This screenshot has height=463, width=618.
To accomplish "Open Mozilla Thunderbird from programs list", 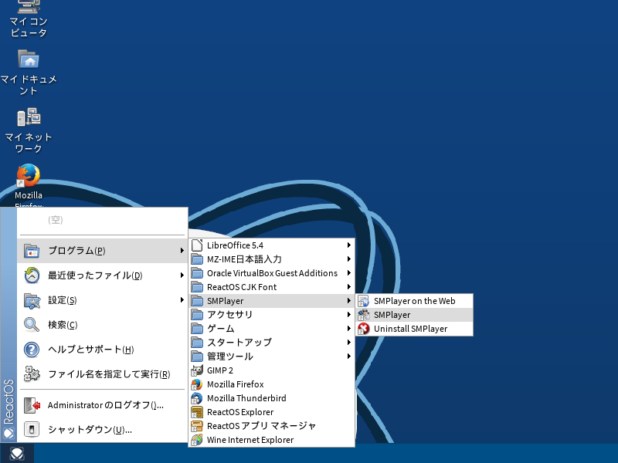I will pyautogui.click(x=246, y=398).
